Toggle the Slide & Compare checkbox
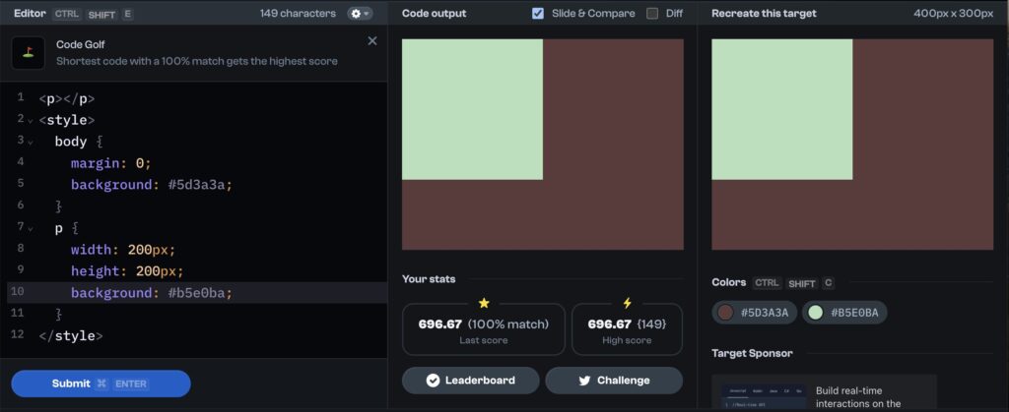The image size is (1009, 412). [x=538, y=14]
